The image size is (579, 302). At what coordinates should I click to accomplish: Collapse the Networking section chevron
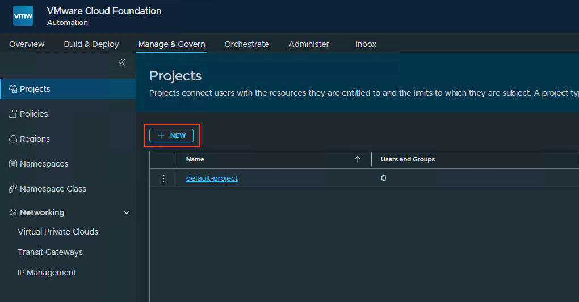(126, 212)
